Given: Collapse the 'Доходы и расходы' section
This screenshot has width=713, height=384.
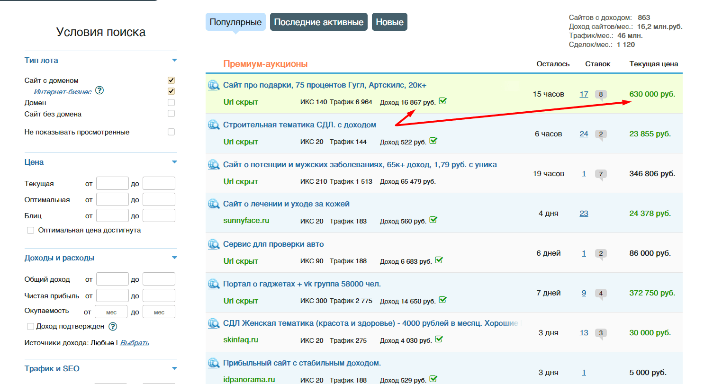Looking at the screenshot, I should tap(174, 258).
